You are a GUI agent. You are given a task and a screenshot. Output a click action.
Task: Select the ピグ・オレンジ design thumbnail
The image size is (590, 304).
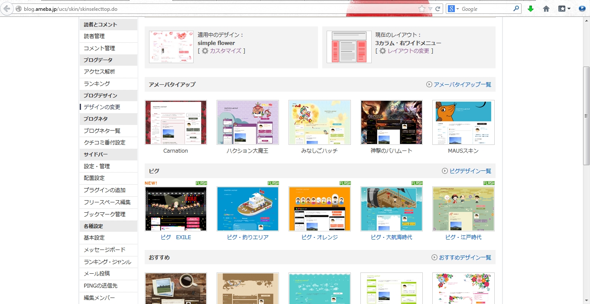tap(320, 209)
